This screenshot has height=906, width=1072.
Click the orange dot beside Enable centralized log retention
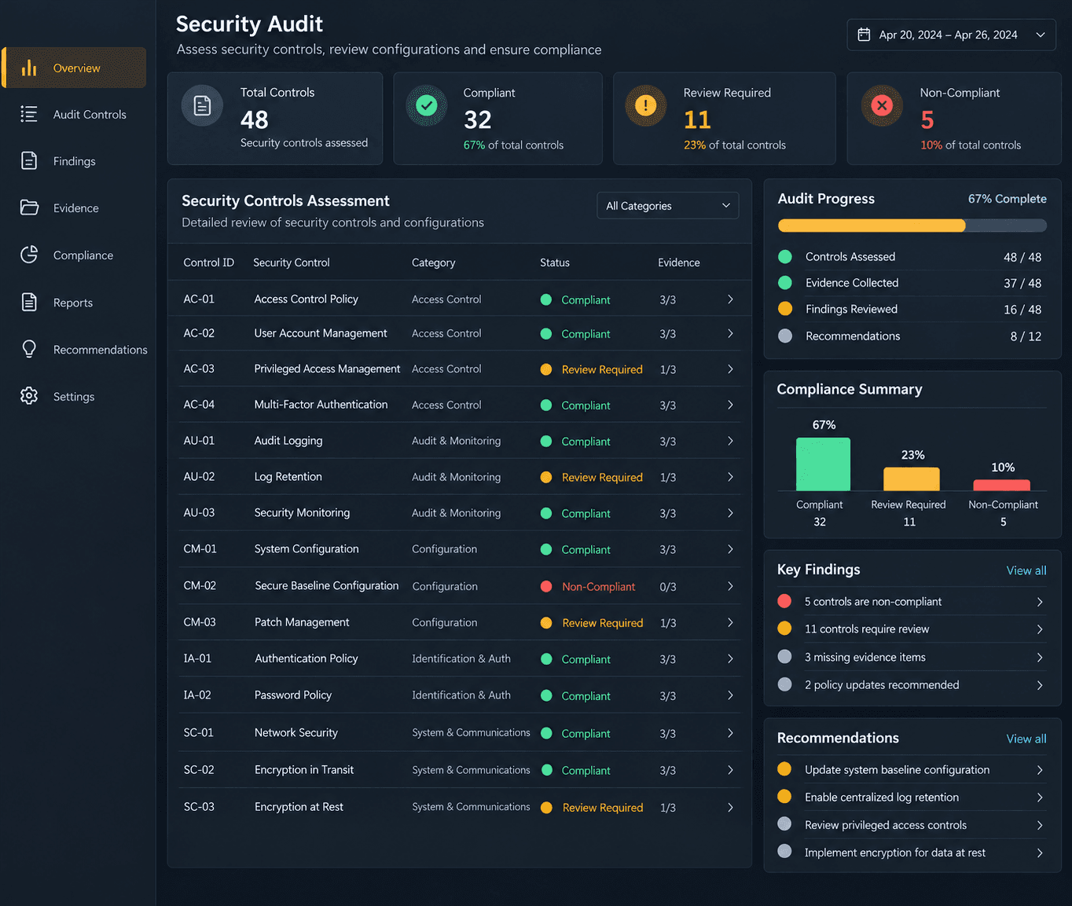tap(784, 797)
